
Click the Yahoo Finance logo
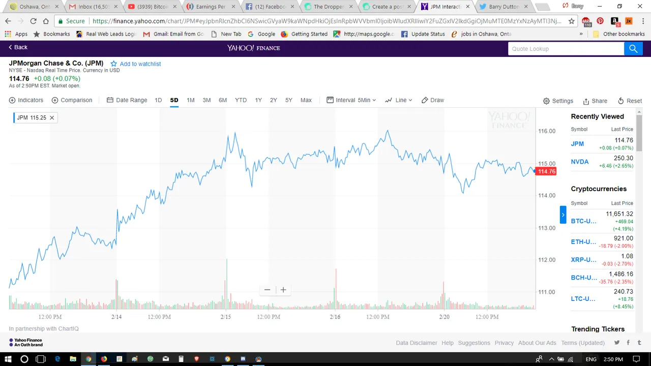(253, 48)
